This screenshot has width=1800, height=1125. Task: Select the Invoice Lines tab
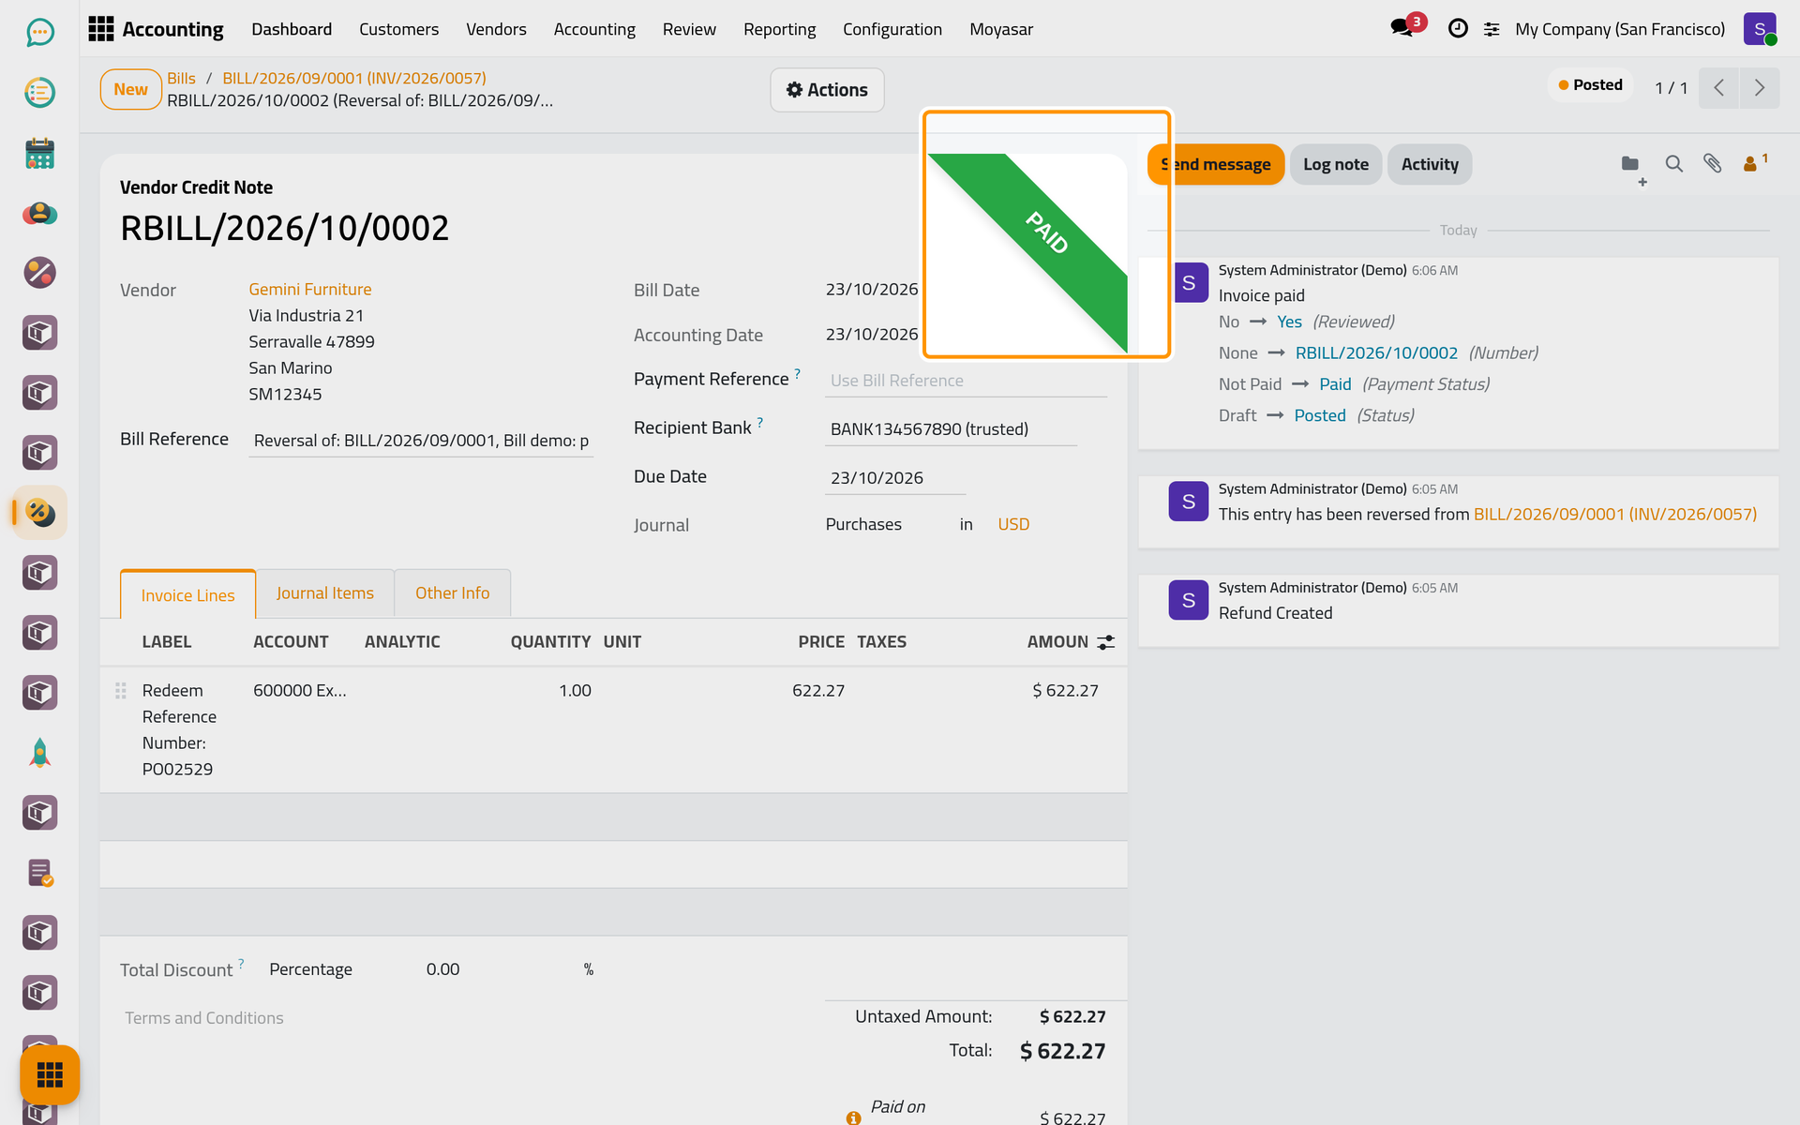coord(187,594)
